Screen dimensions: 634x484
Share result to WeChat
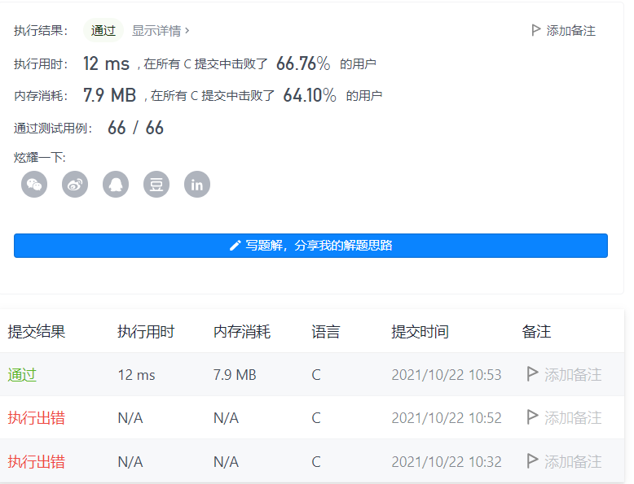coord(34,184)
